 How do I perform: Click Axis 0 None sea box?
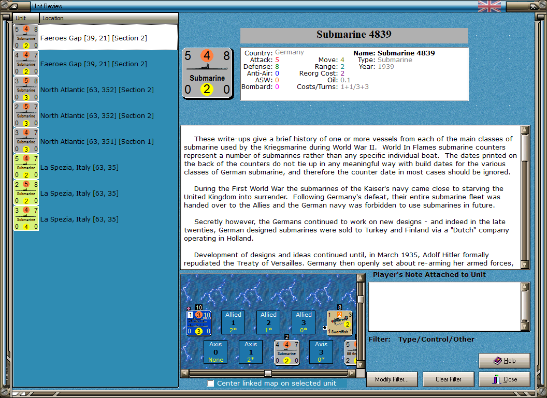(215, 352)
